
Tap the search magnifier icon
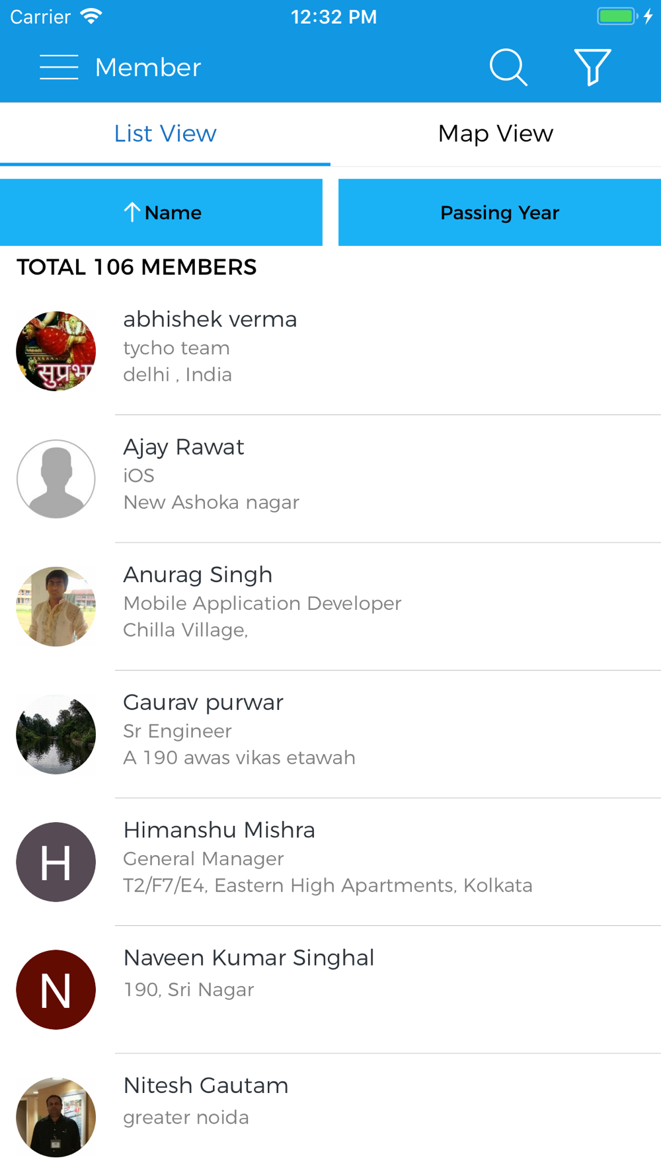[x=508, y=67]
